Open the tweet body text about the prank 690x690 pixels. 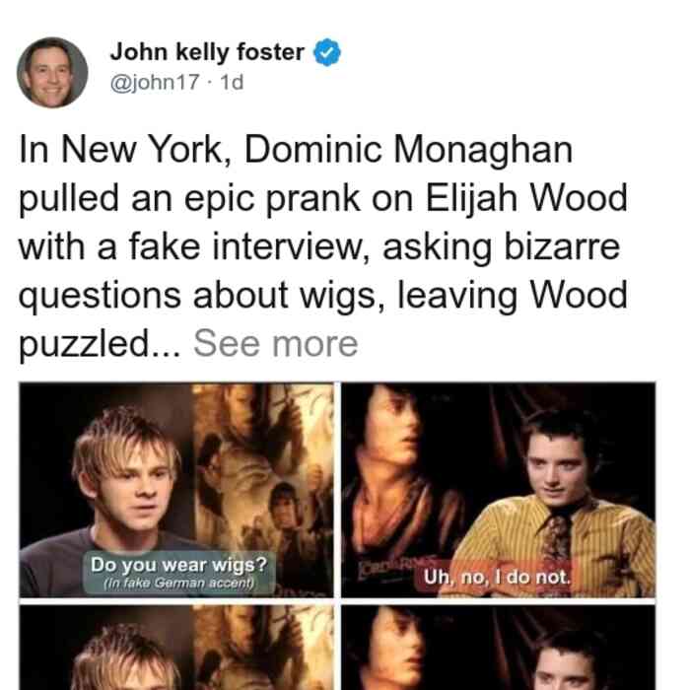323,246
